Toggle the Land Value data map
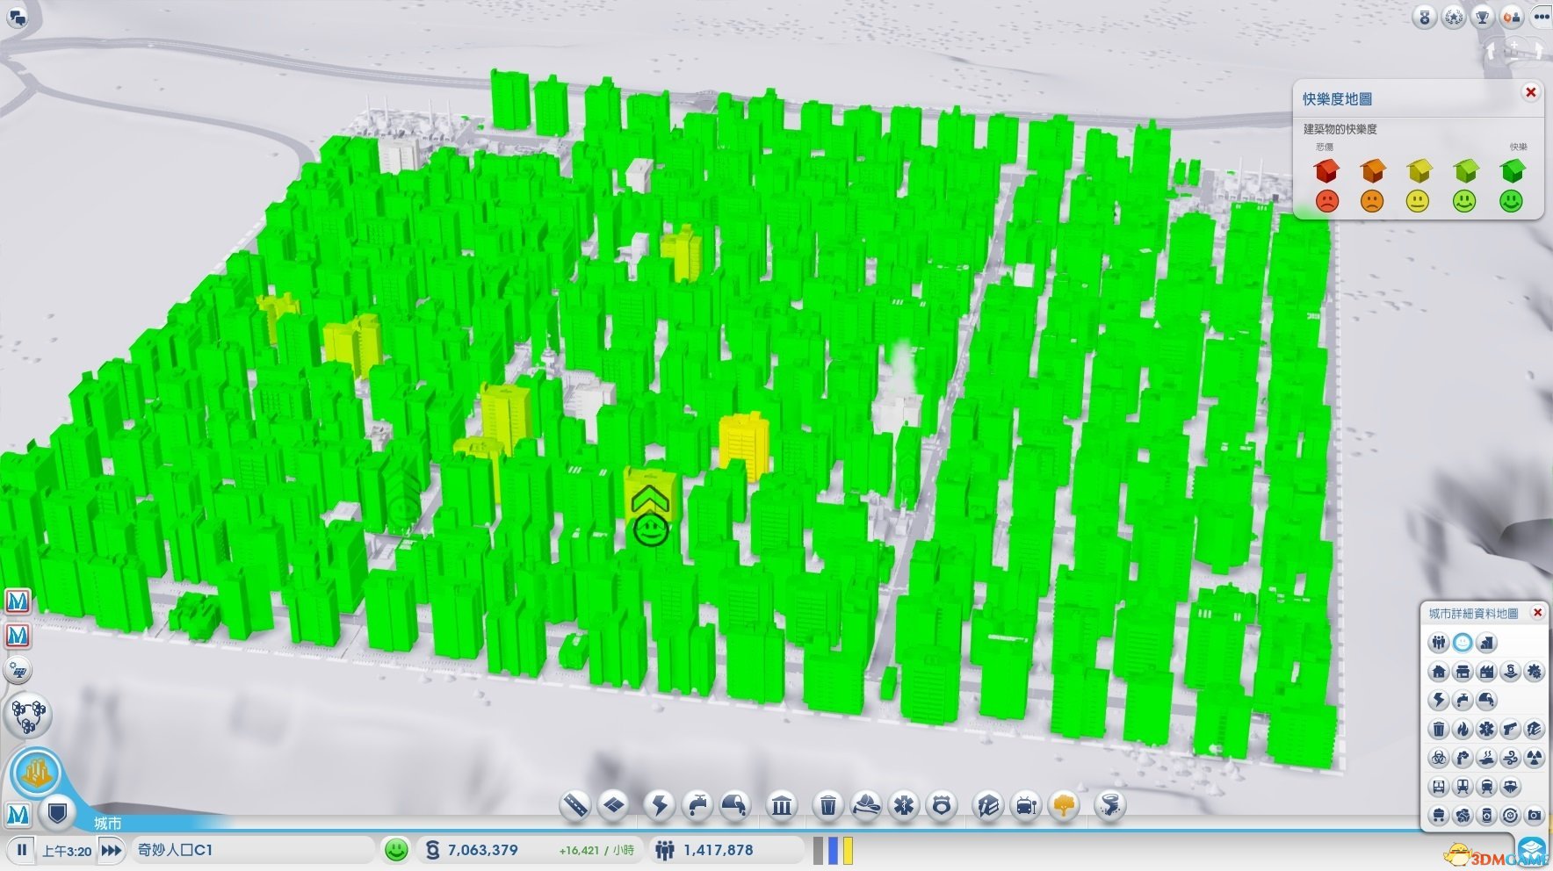1553x871 pixels. (x=1486, y=643)
